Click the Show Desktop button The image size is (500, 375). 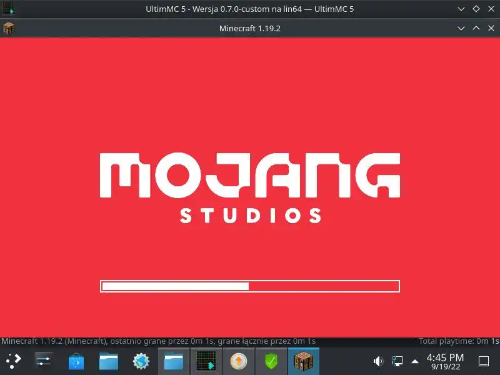tap(484, 361)
